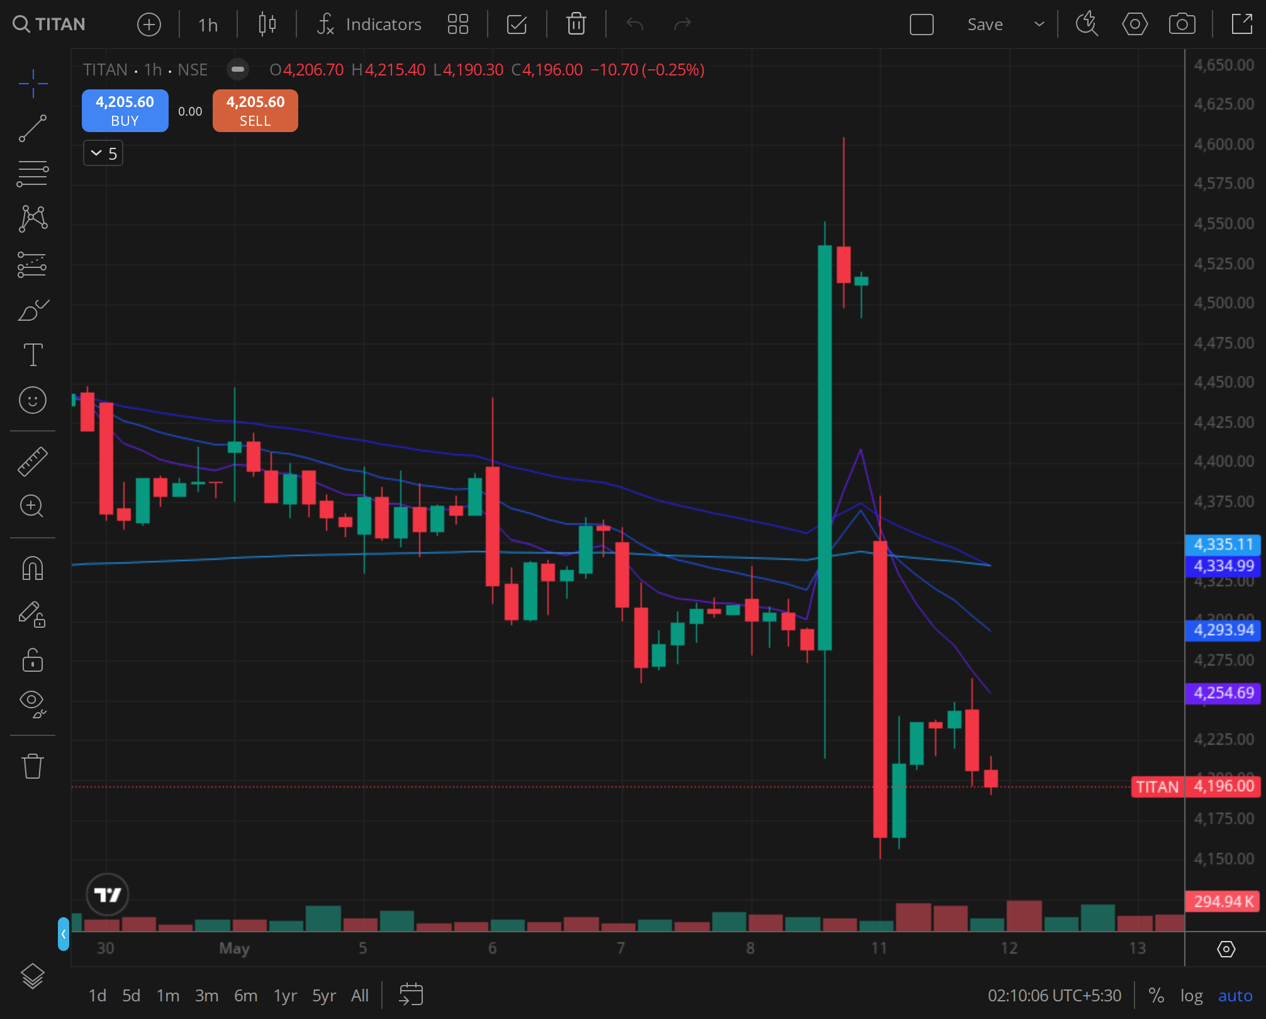This screenshot has width=1266, height=1019.
Task: Toggle hide all drawings eye icon
Action: coord(33,704)
